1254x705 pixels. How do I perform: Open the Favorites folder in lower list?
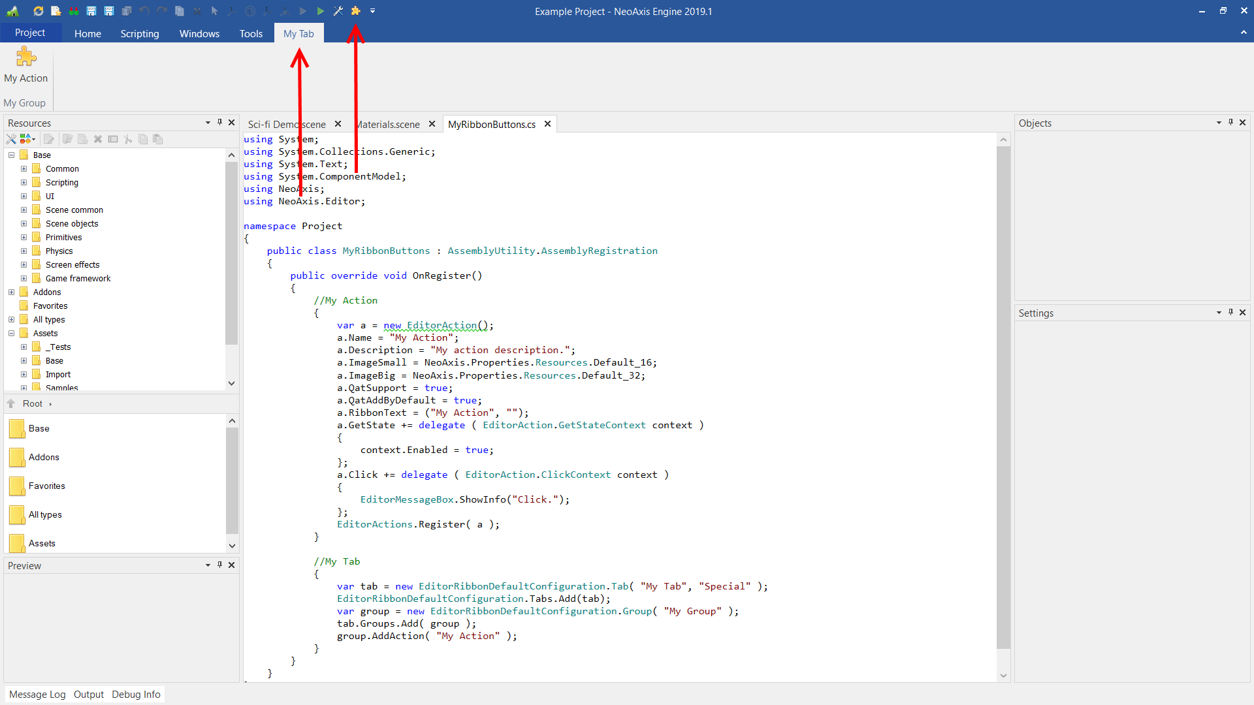[46, 486]
